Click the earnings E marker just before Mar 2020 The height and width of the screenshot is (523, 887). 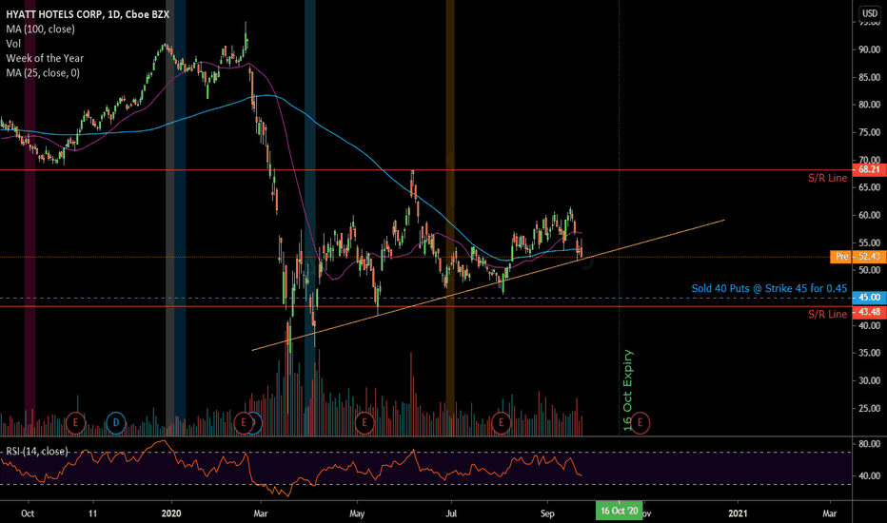click(x=244, y=422)
